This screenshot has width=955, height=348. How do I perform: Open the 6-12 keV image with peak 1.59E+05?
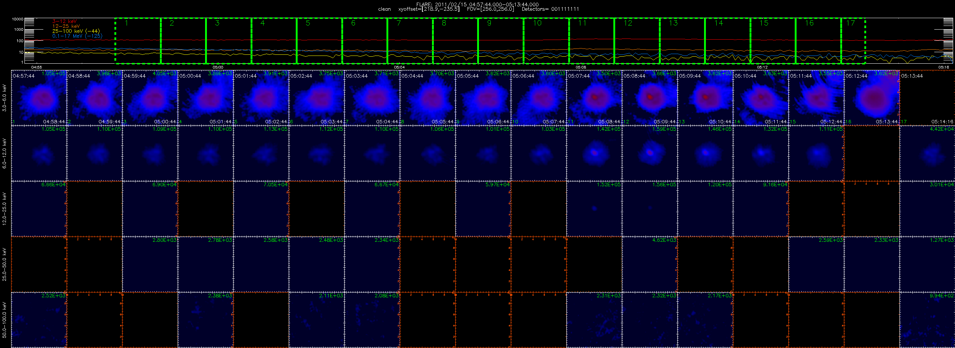tap(650, 153)
